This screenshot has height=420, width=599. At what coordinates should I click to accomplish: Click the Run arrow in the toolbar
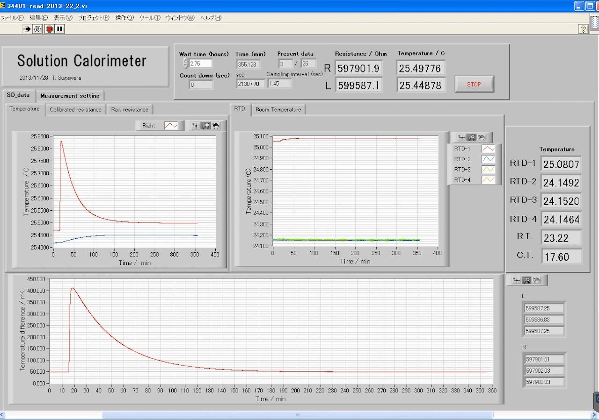[27, 29]
